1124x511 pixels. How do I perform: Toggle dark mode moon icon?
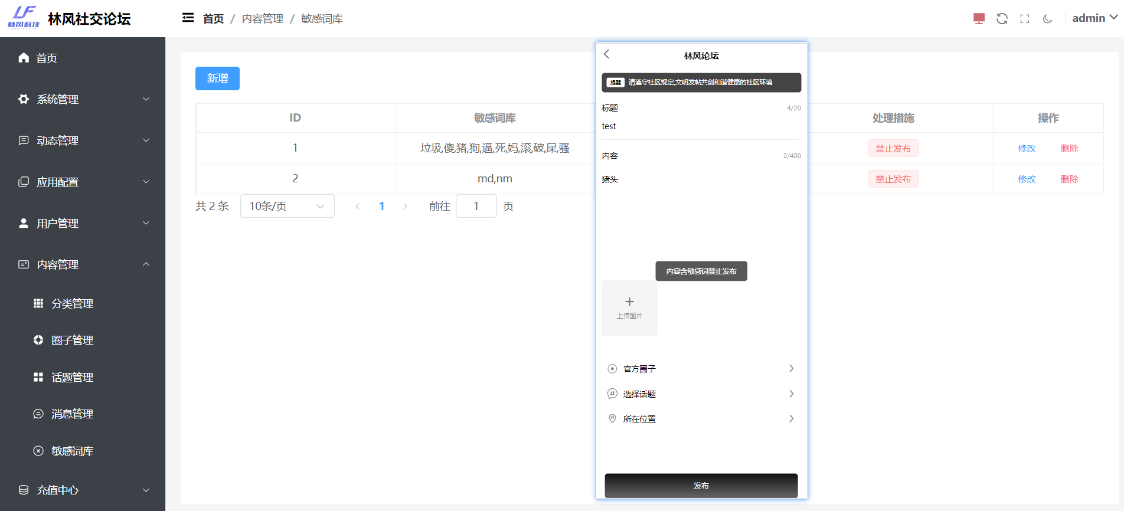[1048, 18]
